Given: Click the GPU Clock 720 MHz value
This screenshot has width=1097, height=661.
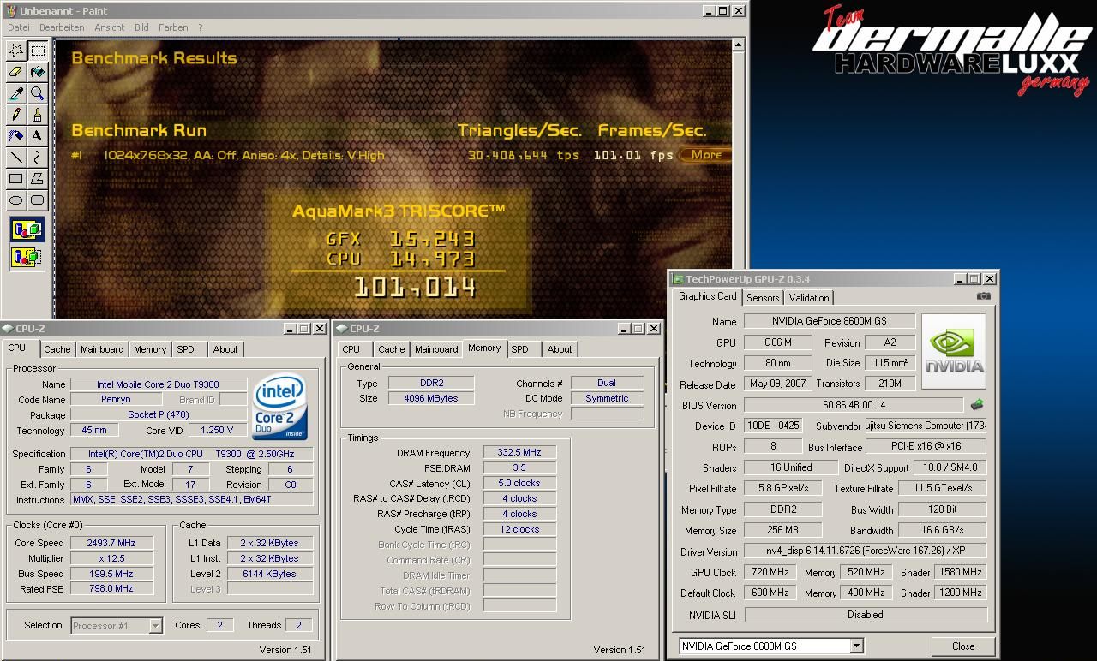Looking at the screenshot, I should pos(770,572).
